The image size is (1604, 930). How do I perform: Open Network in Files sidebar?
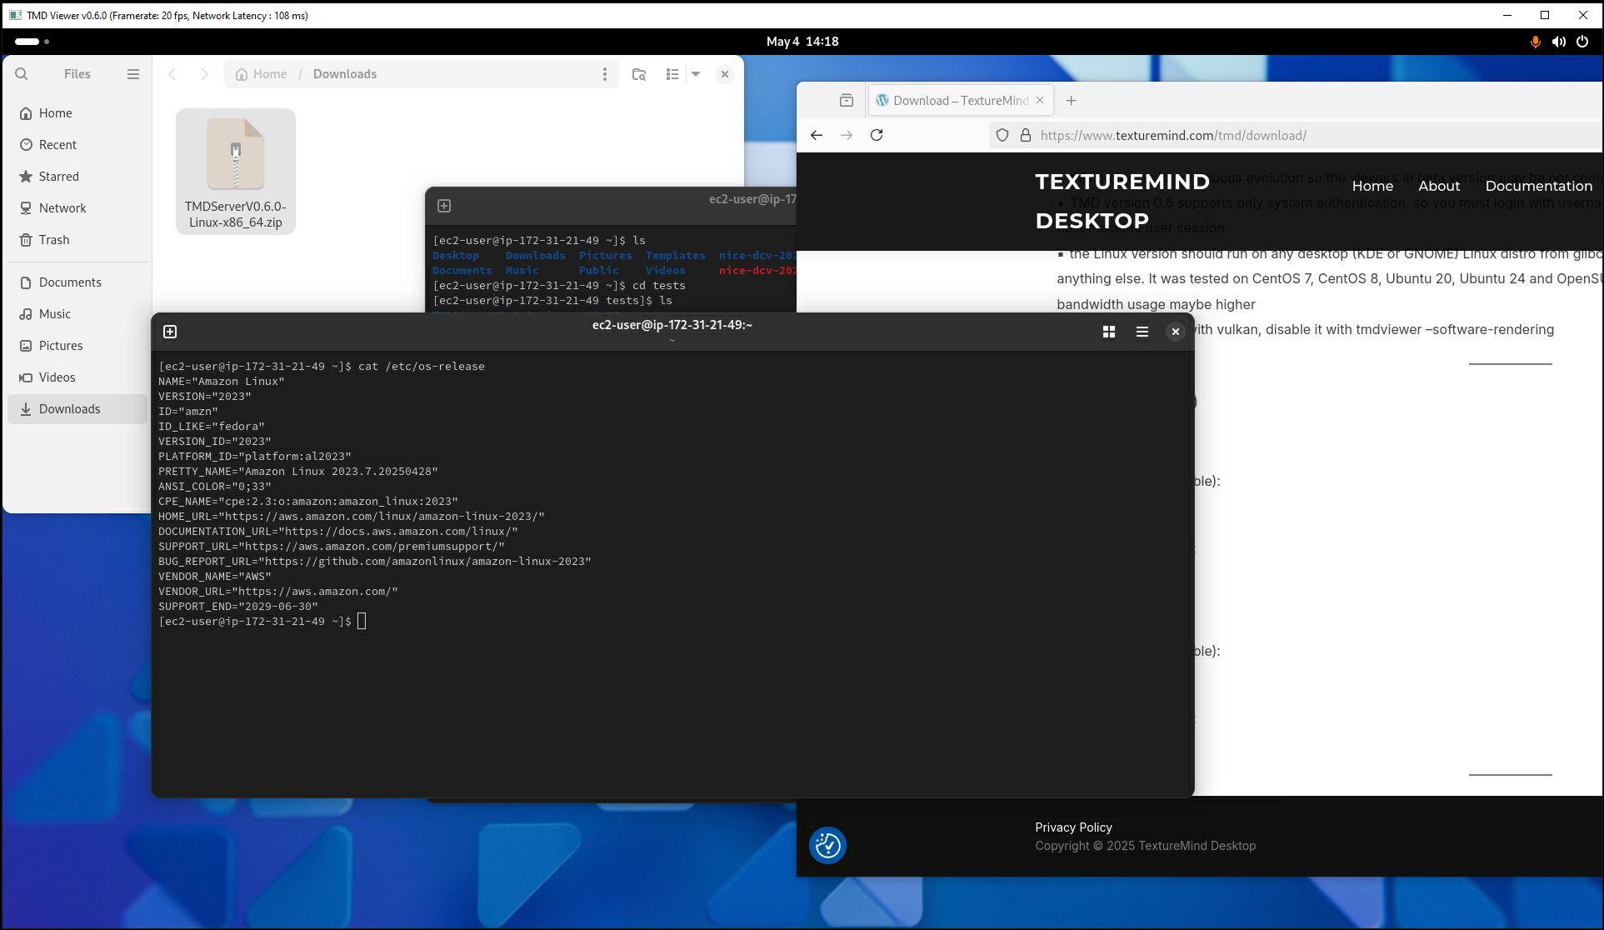[x=78, y=208]
